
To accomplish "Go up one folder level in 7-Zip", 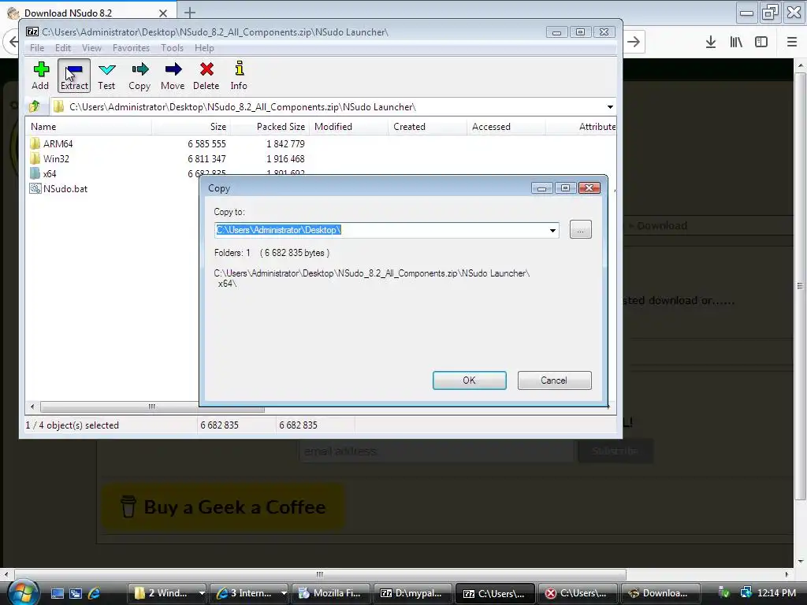I will point(35,106).
